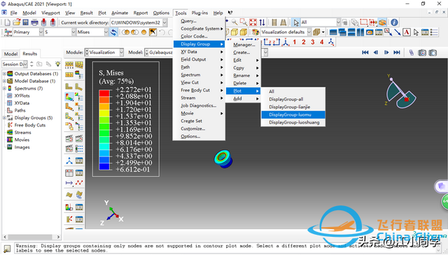Expand the Output Databases tree node
The width and height of the screenshot is (448, 255).
click(4, 73)
